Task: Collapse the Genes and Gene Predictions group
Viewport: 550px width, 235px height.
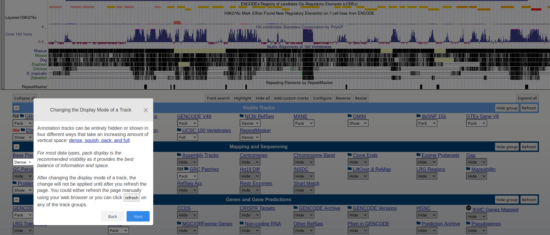Action: [17, 200]
